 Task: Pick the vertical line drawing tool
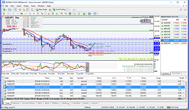tap(13, 14)
